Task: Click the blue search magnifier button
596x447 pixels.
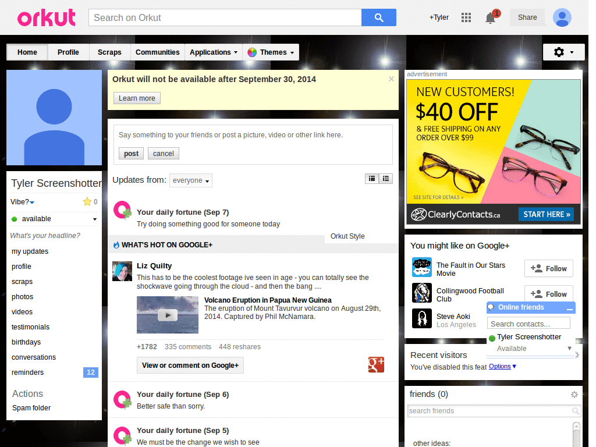Action: (378, 17)
